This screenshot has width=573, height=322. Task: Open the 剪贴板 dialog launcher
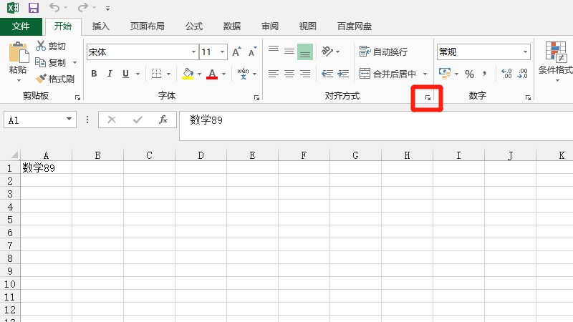coord(77,97)
